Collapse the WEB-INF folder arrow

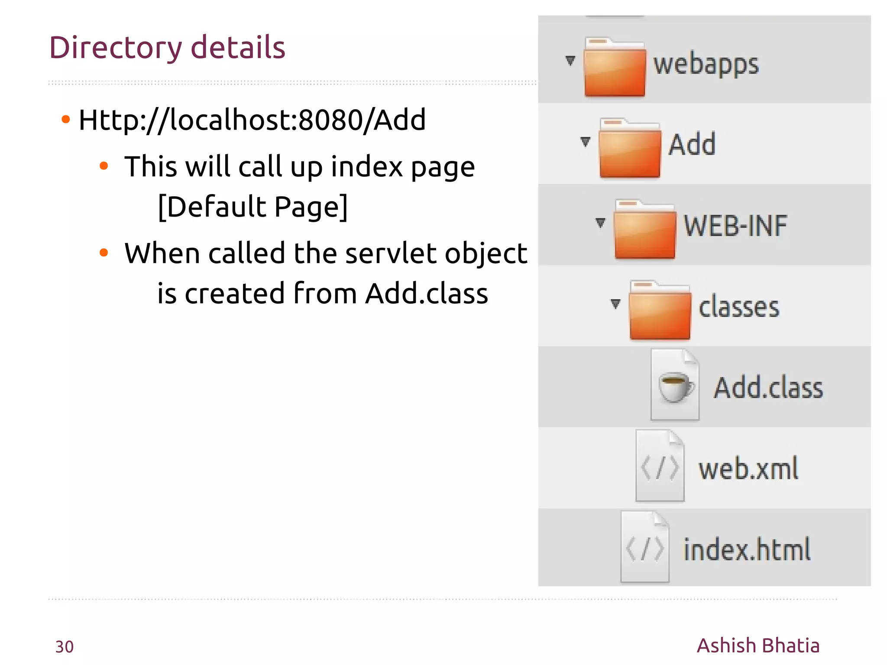pos(600,222)
